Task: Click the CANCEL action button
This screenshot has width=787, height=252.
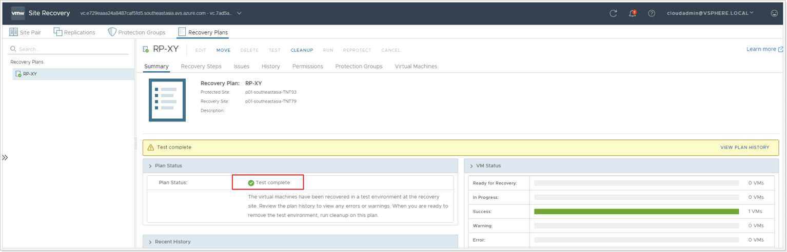Action: [391, 50]
